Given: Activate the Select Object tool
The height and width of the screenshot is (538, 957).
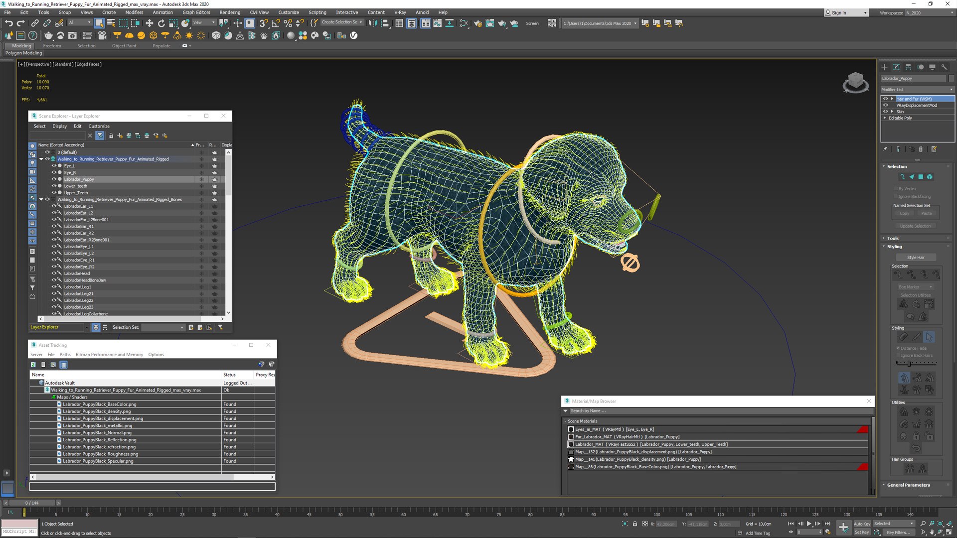Looking at the screenshot, I should (99, 23).
